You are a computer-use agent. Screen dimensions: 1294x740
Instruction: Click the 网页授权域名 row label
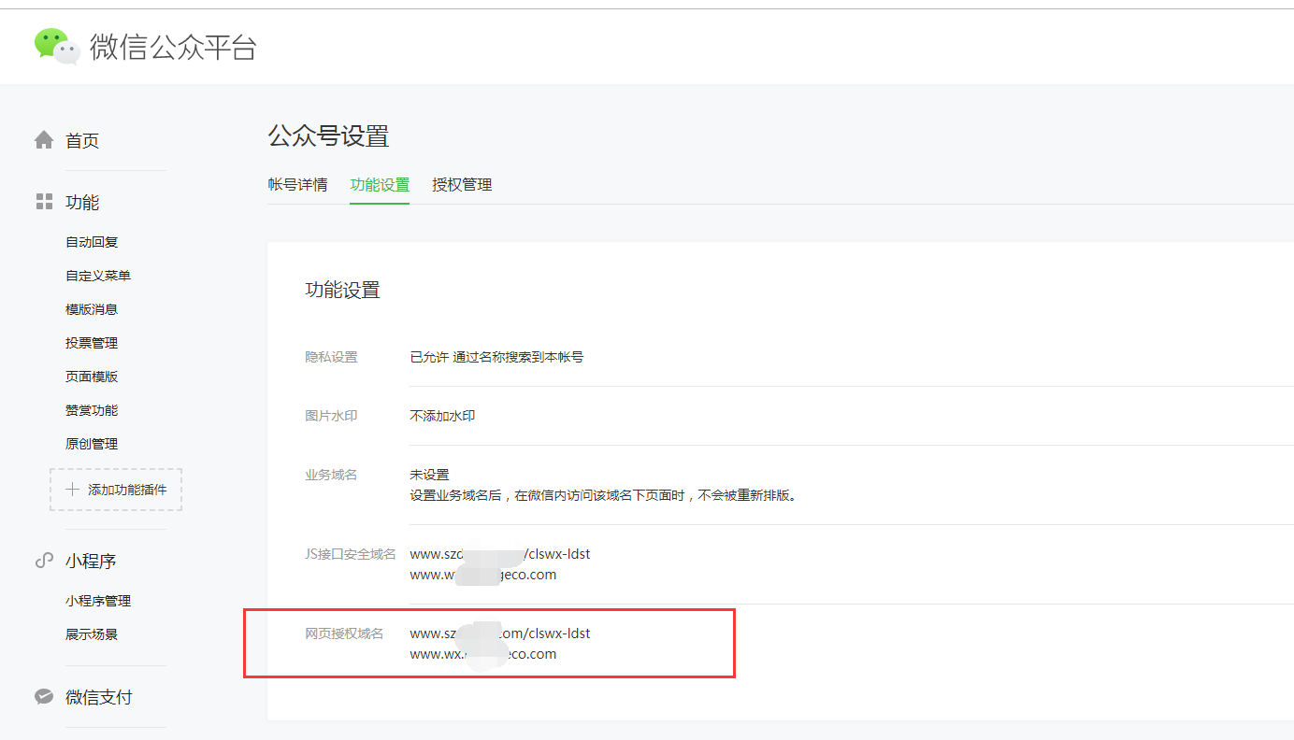click(344, 633)
